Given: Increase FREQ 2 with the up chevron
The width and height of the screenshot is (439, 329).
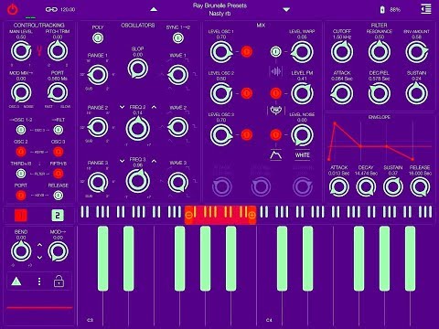Looking at the screenshot, I should 154,107.
